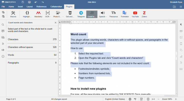
Task: Switch to the Insert tab
Action: coord(20,7)
